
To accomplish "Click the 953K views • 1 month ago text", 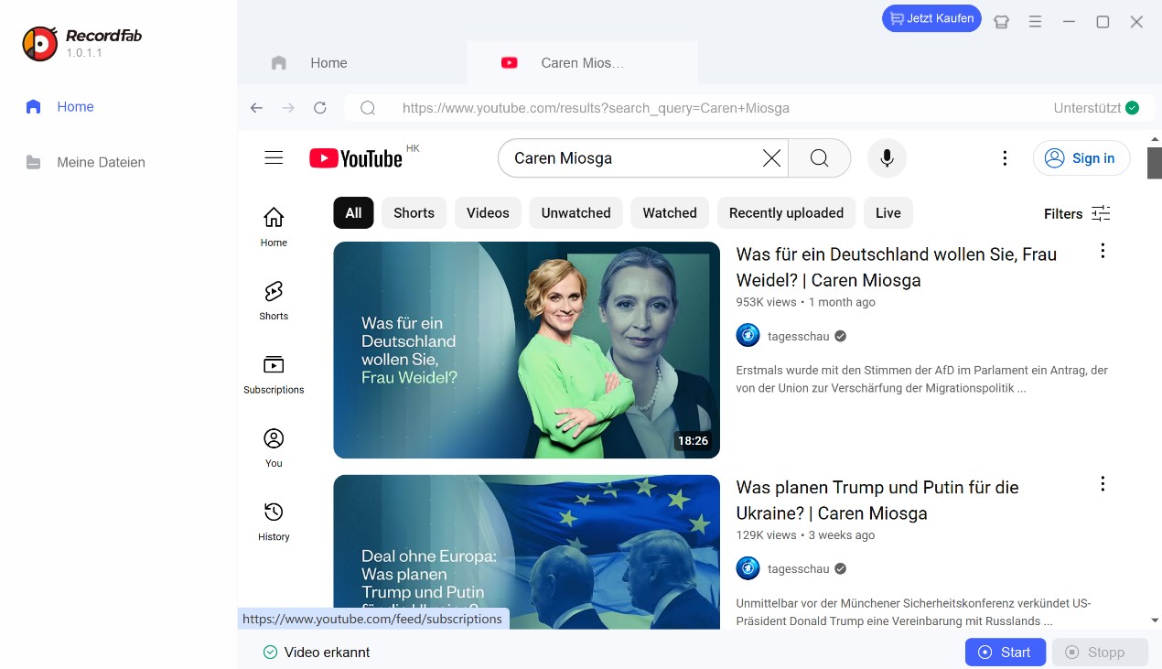I will 805,302.
